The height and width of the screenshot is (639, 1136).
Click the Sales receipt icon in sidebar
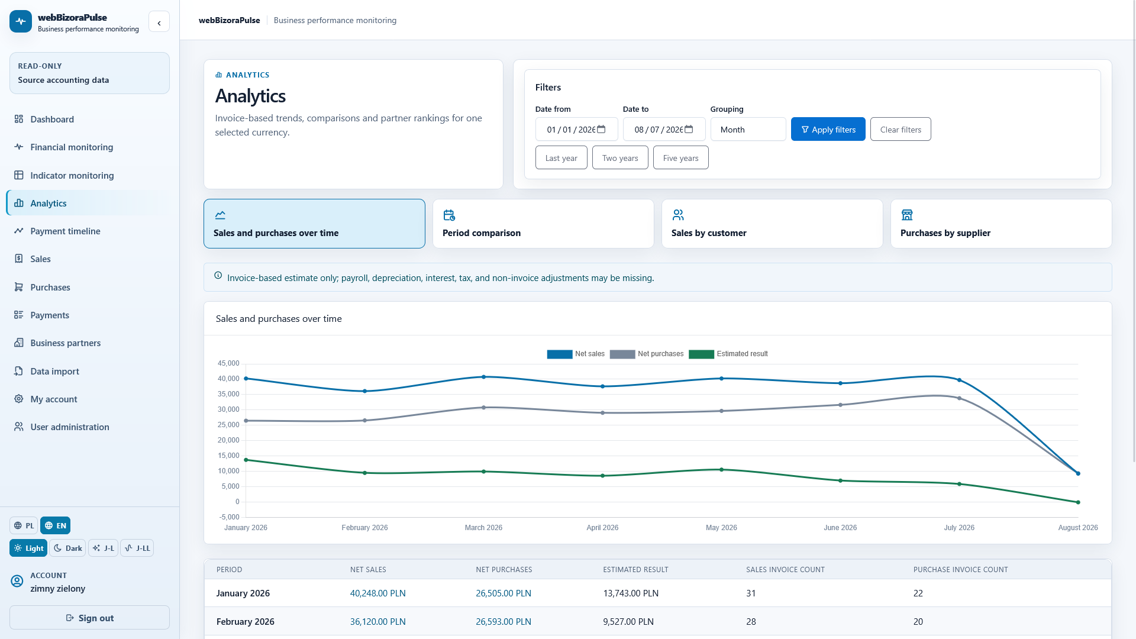tap(19, 259)
